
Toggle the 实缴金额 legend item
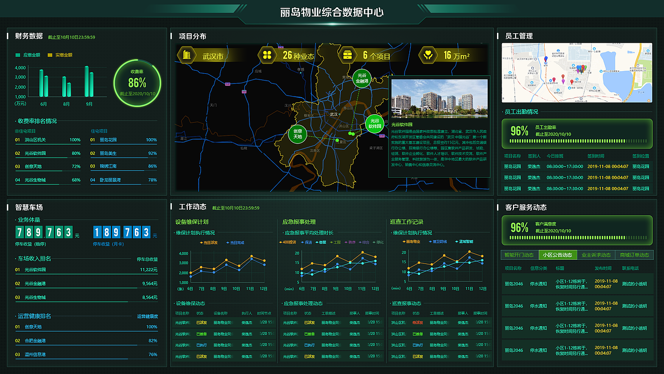click(x=60, y=55)
